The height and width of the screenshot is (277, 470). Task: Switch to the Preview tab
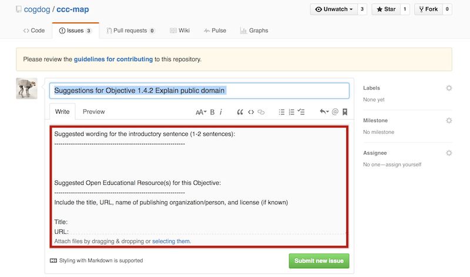click(93, 112)
